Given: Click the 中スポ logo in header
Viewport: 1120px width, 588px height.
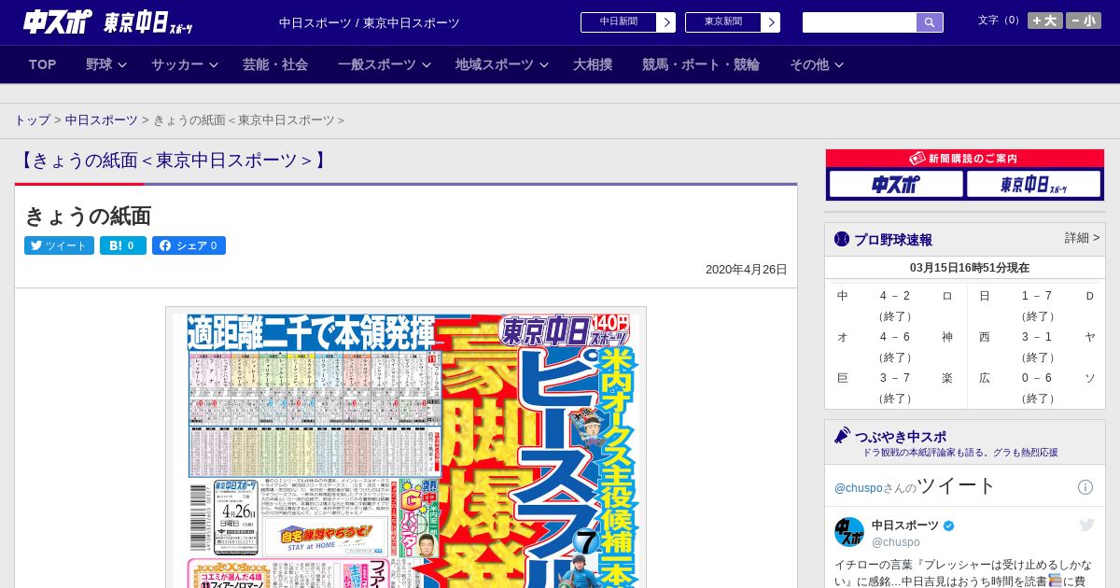Looking at the screenshot, I should pos(58,22).
